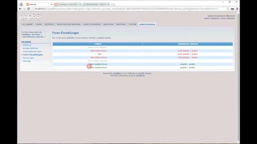Open the Chrome hamburger menu
The image size is (257, 144).
tap(237, 9)
